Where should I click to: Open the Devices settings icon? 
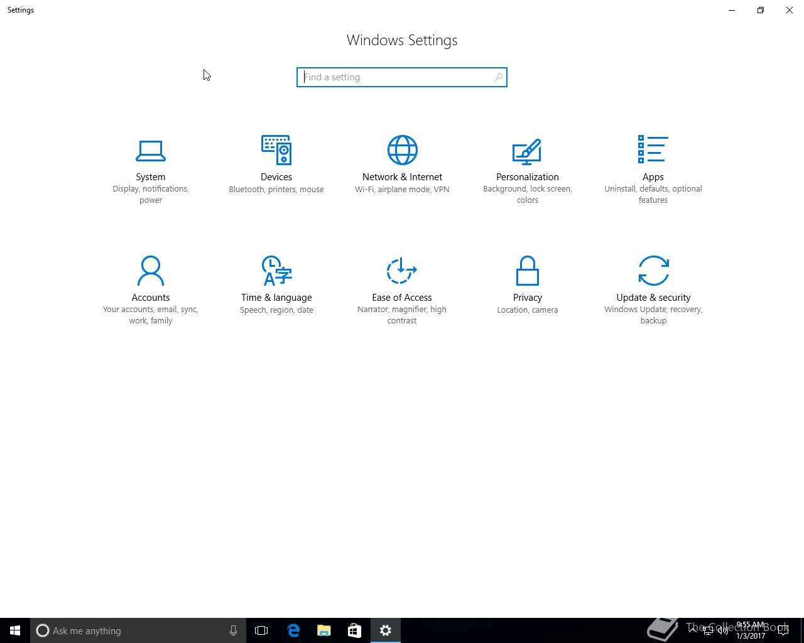[x=276, y=150]
